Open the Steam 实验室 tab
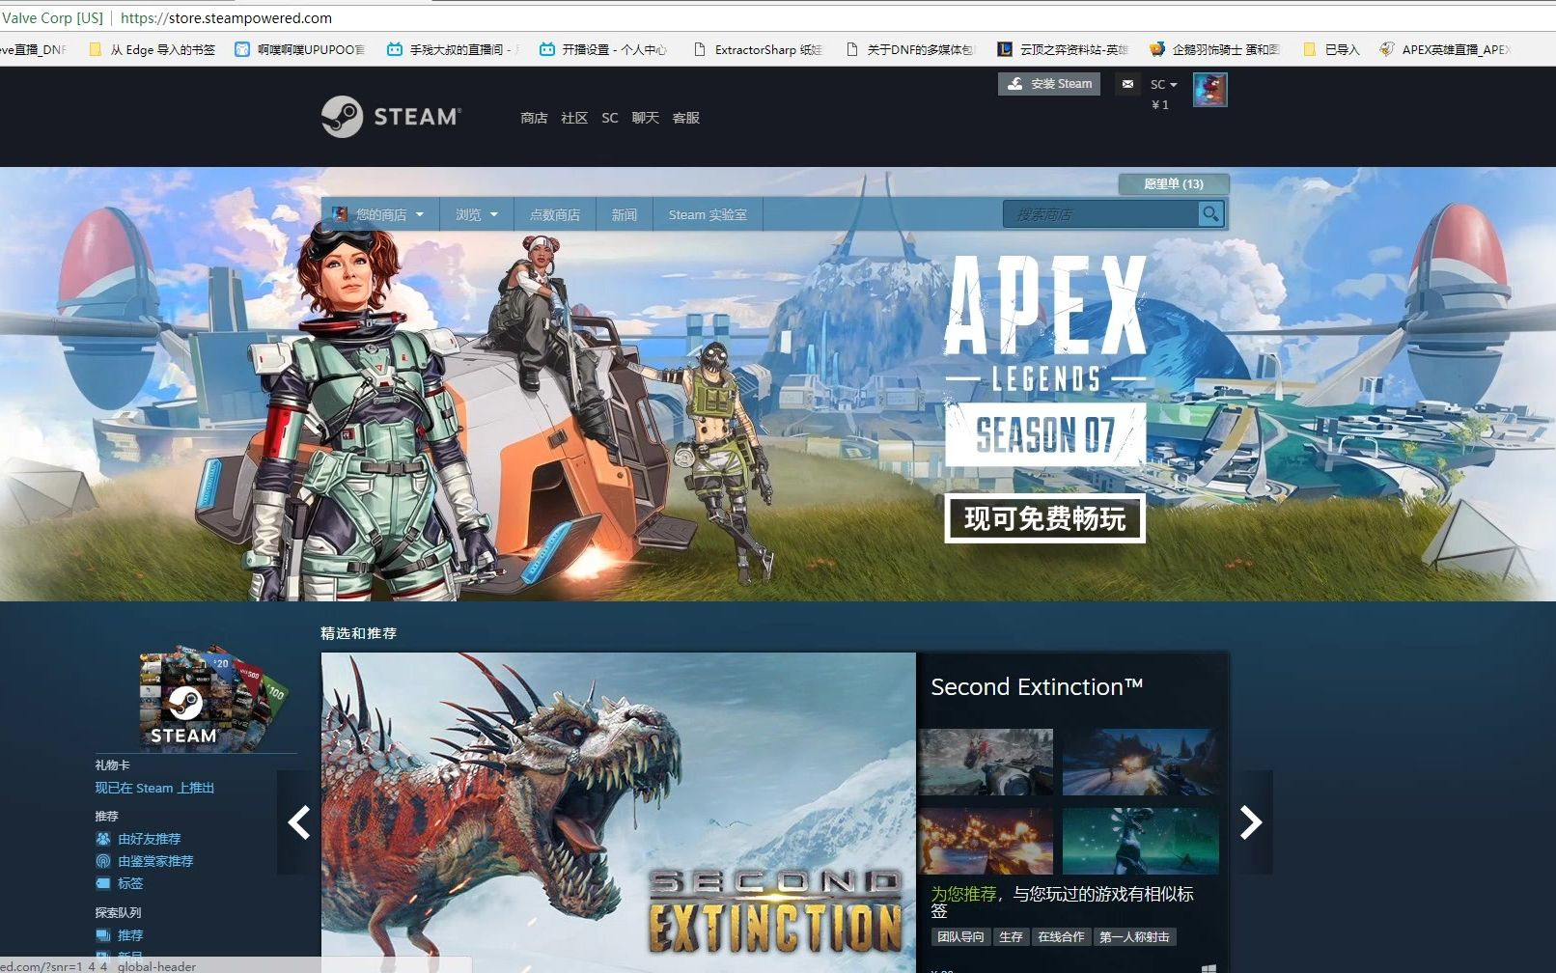This screenshot has height=973, width=1556. pyautogui.click(x=708, y=214)
